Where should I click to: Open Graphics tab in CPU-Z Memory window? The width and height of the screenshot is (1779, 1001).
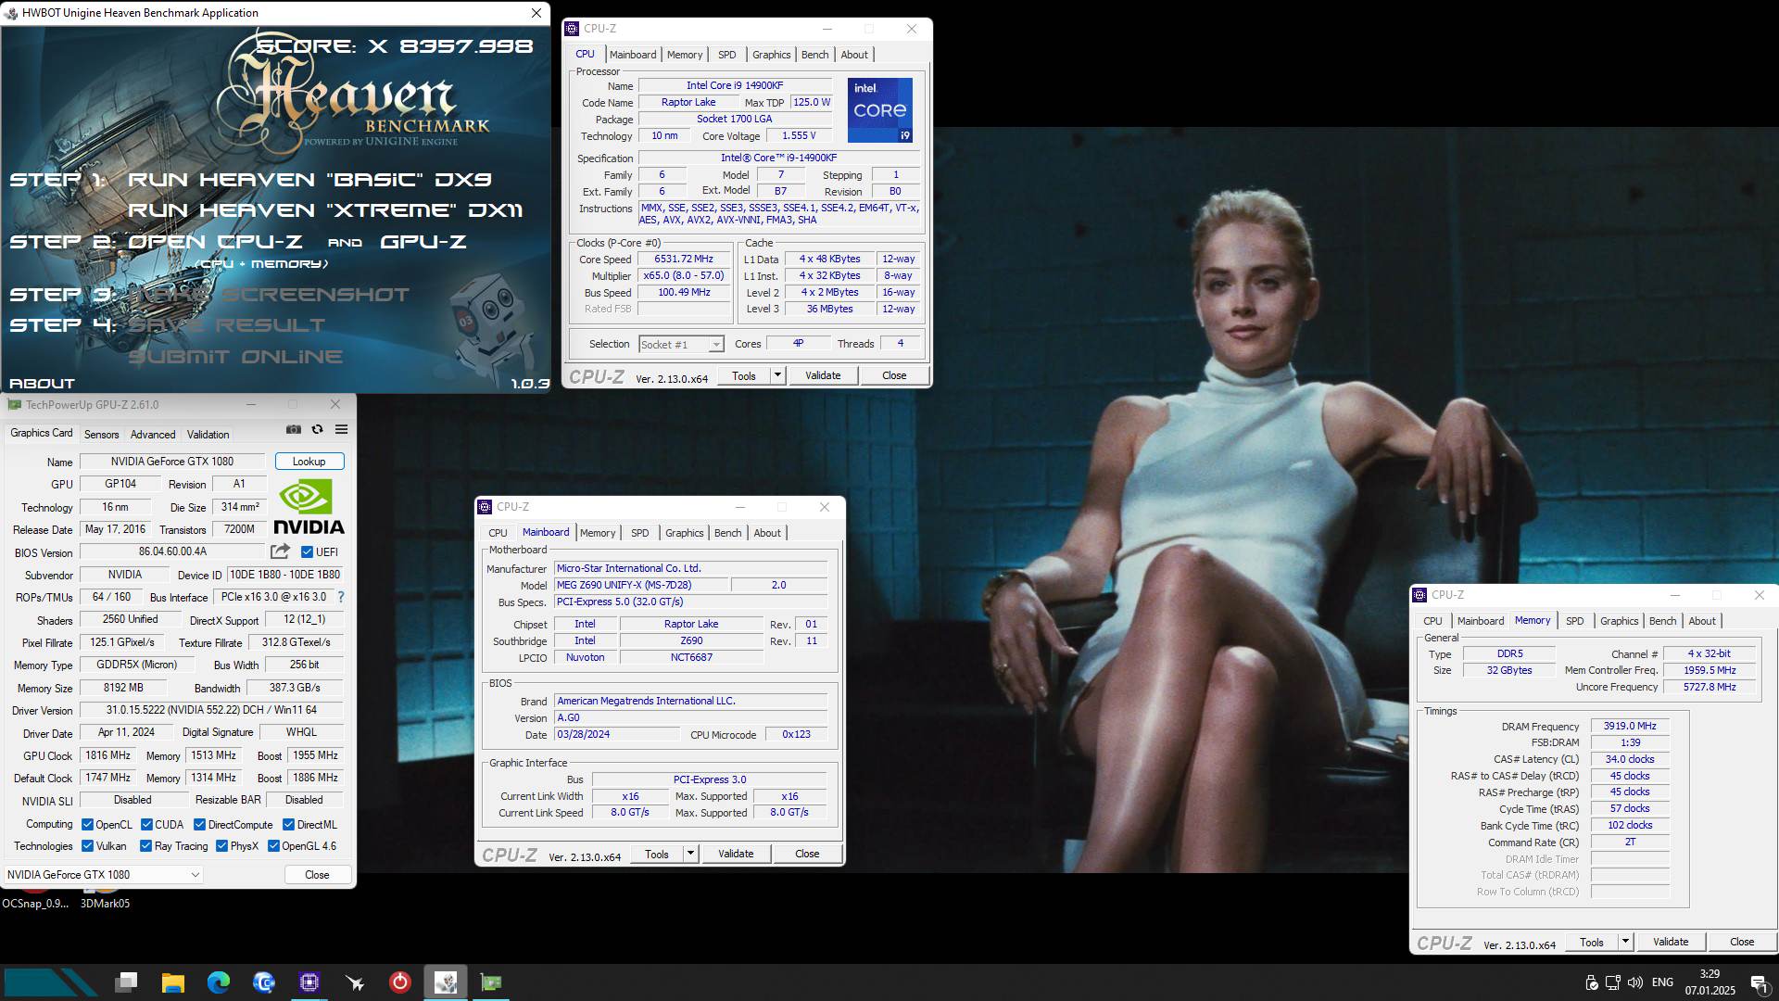click(x=1619, y=621)
